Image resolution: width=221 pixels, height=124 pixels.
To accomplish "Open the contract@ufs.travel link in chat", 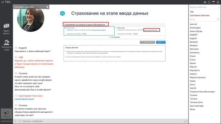I will click(x=24, y=99).
